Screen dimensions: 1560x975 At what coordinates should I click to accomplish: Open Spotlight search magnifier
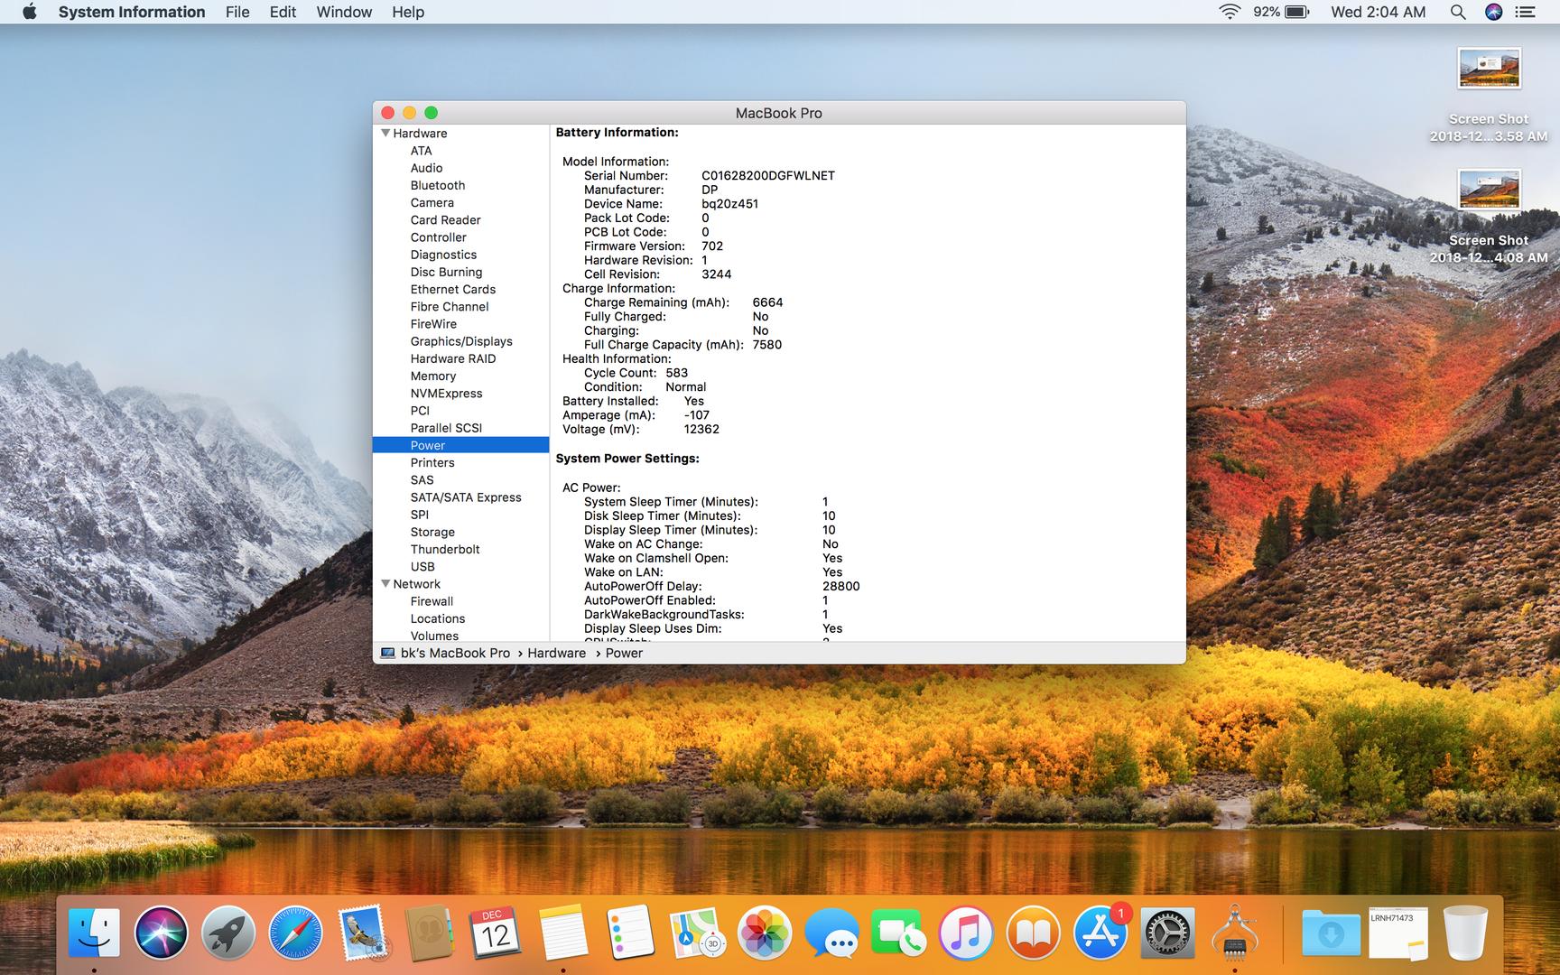pyautogui.click(x=1458, y=12)
